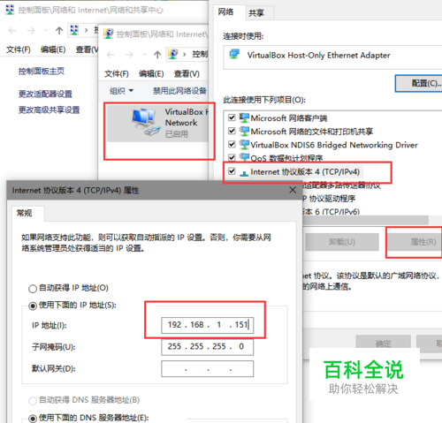The height and width of the screenshot is (423, 442).
Task: Open recent locations dropdown in Network Connections window
Action: (144, 55)
